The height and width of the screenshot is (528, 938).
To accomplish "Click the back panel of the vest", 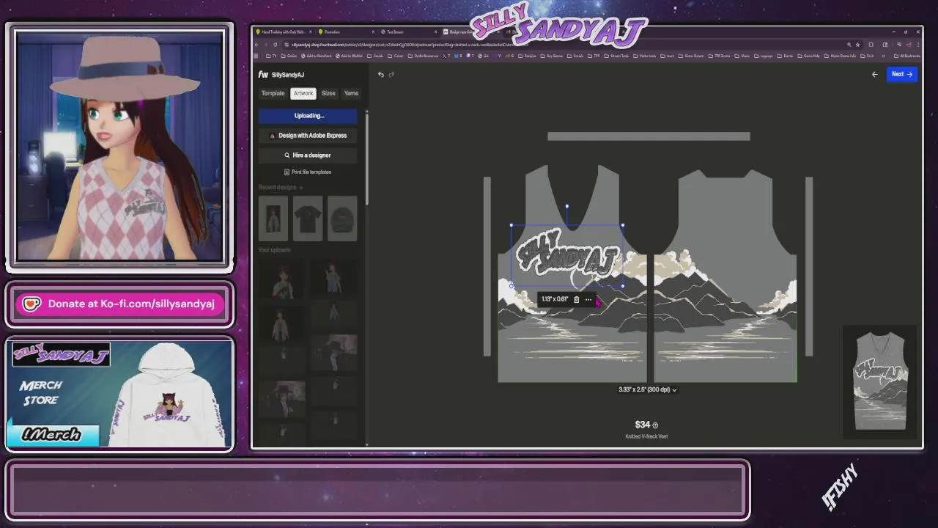I will [725, 275].
